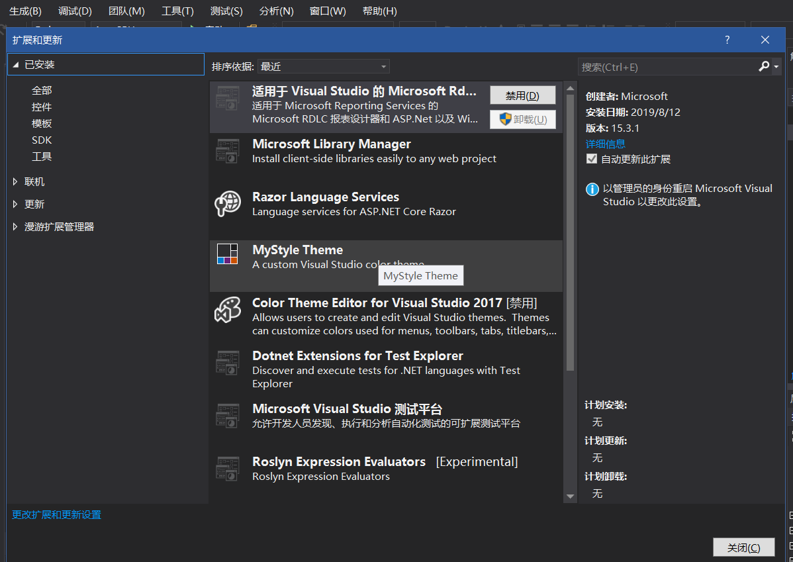Click the list scroll down arrow
This screenshot has height=562, width=793.
click(570, 496)
